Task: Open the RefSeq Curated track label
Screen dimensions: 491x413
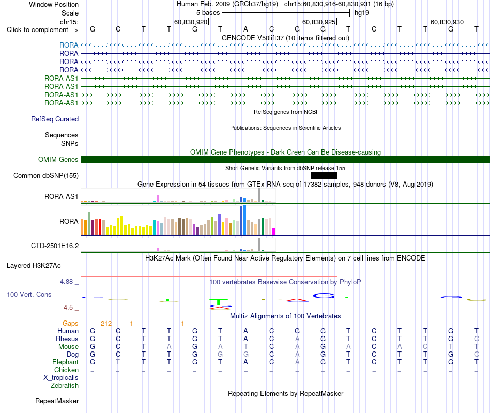Action: point(55,119)
